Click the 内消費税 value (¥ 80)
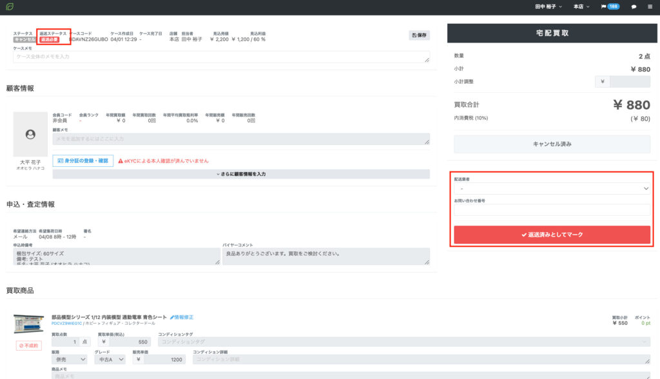Viewport: 660px width, 379px height. pos(640,119)
